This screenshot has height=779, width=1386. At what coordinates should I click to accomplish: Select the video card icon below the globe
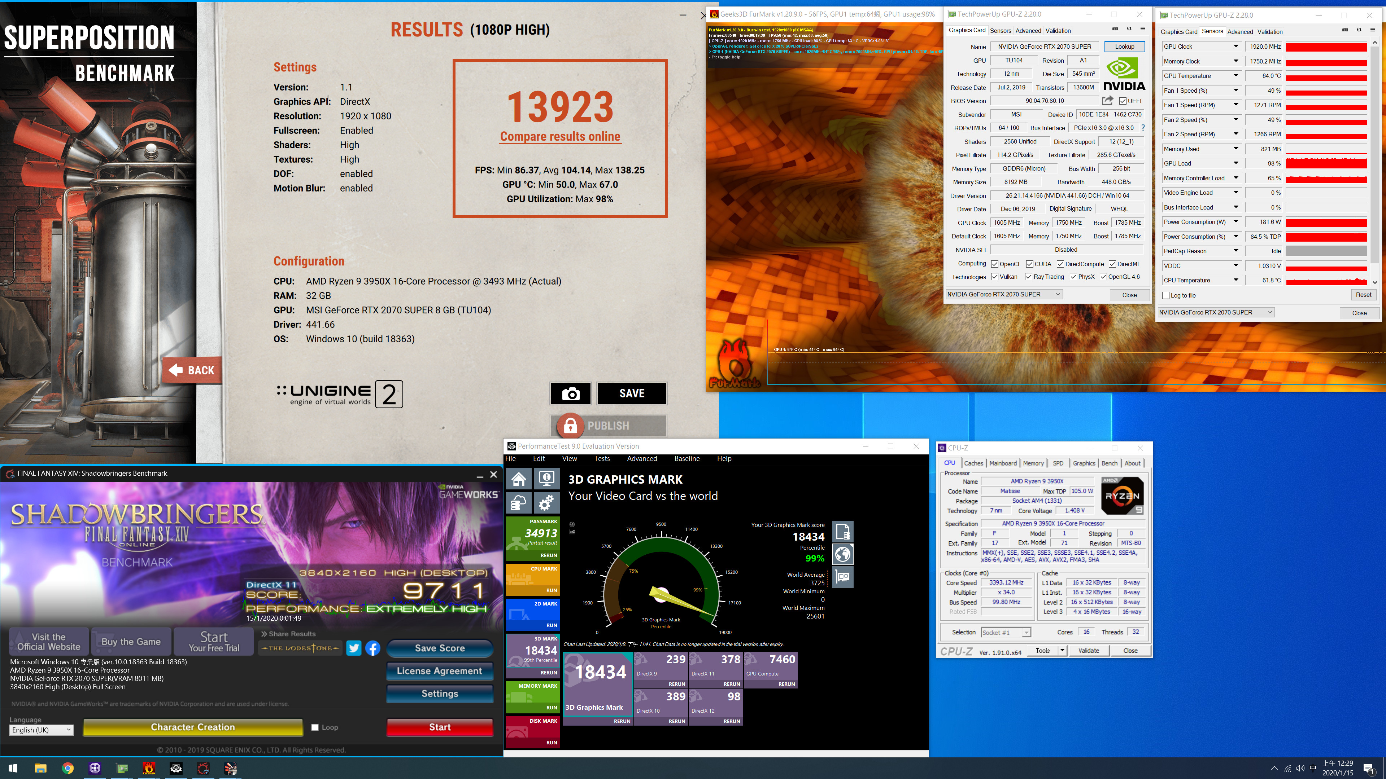842,577
